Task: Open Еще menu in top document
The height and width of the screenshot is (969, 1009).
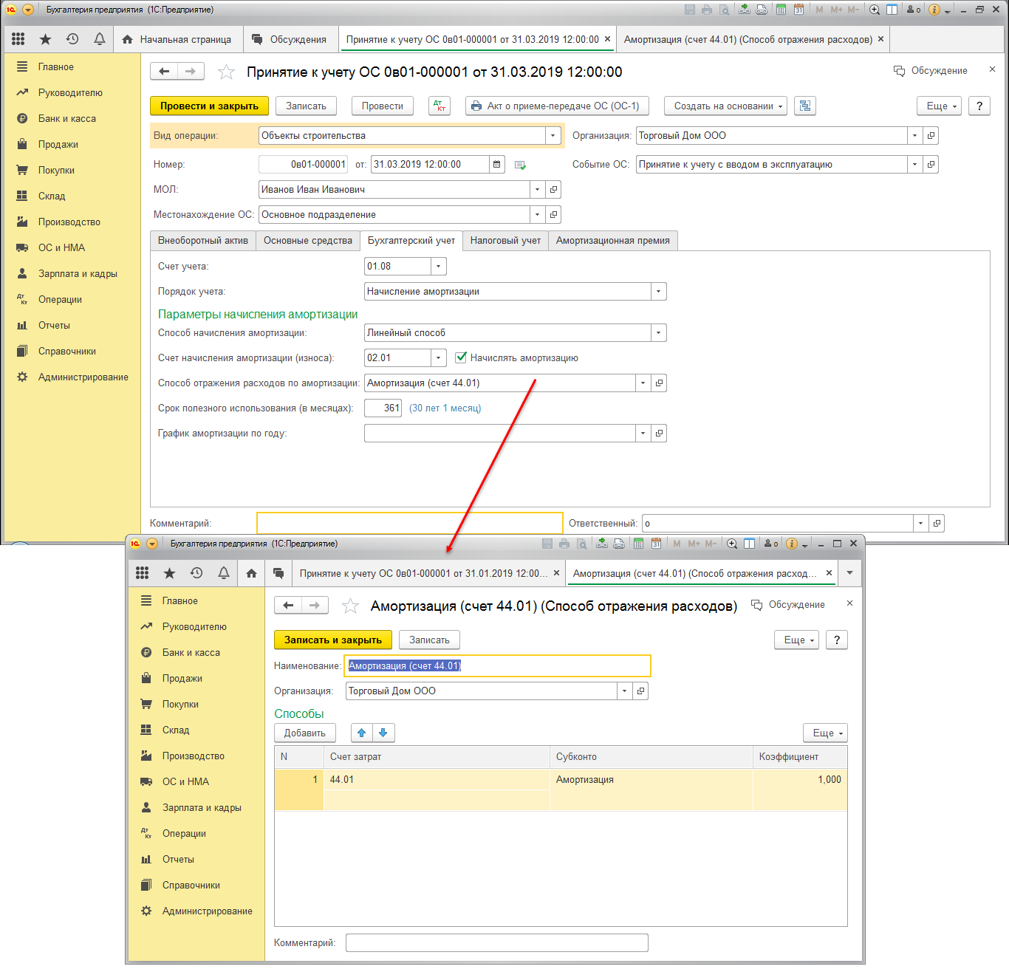Action: point(939,106)
